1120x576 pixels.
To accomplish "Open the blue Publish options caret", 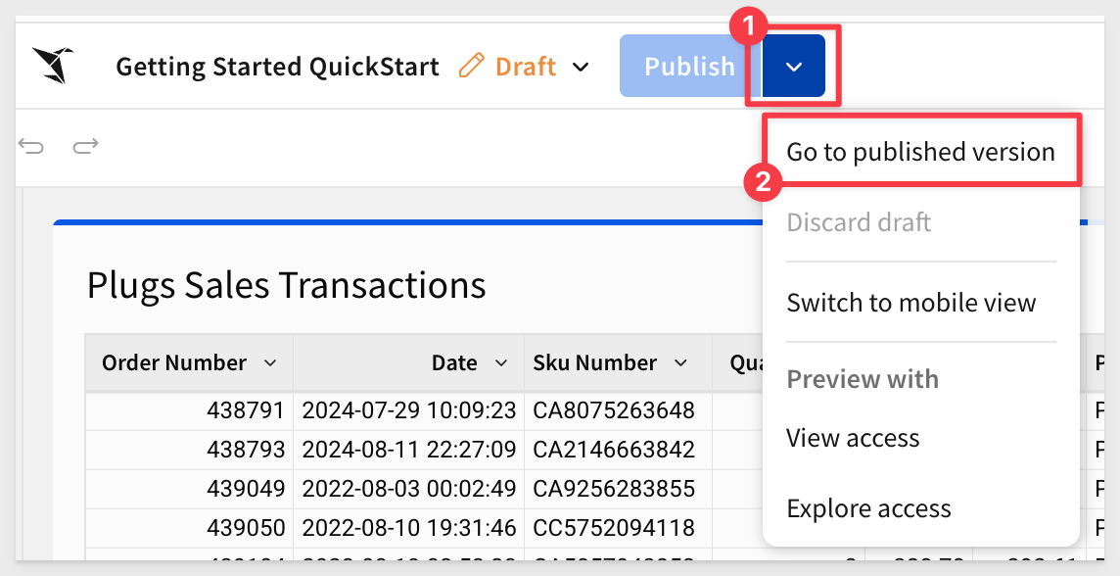I will tap(794, 66).
